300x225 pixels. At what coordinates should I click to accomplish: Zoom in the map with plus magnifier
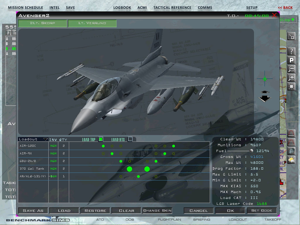pyautogui.click(x=291, y=77)
